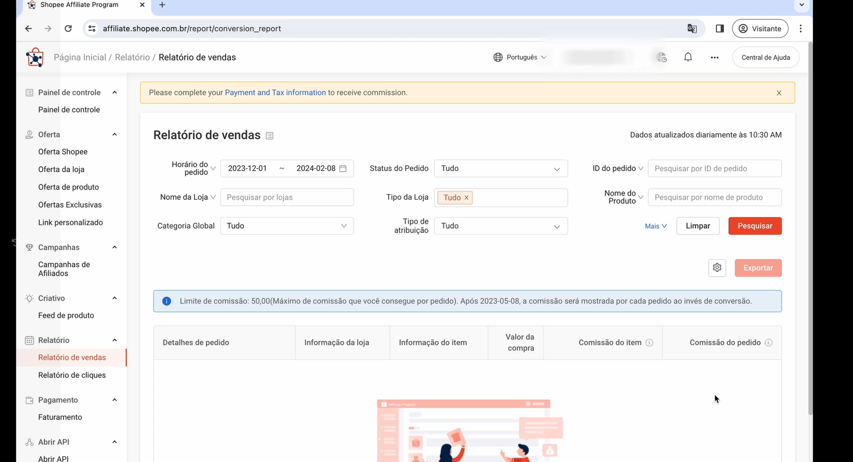Click the red Pesquisar button
Screen dimensions: 853x462
pyautogui.click(x=755, y=226)
